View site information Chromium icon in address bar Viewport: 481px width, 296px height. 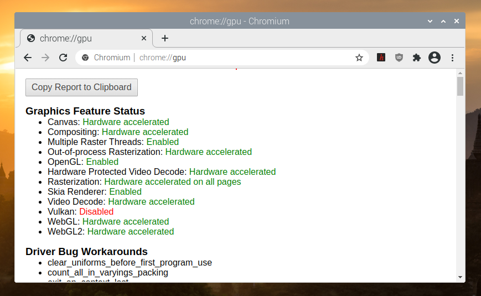pos(85,58)
